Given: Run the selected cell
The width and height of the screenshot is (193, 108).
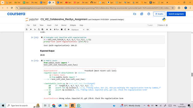Looking at the screenshot, I should (x=57, y=30).
